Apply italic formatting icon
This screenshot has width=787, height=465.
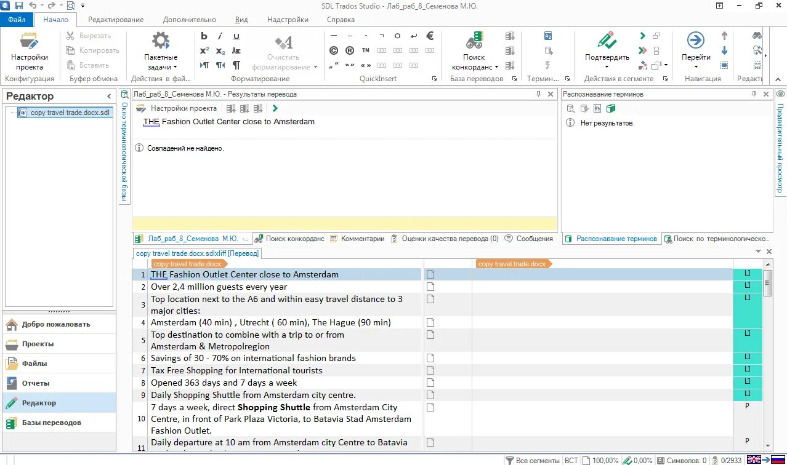pyautogui.click(x=220, y=36)
